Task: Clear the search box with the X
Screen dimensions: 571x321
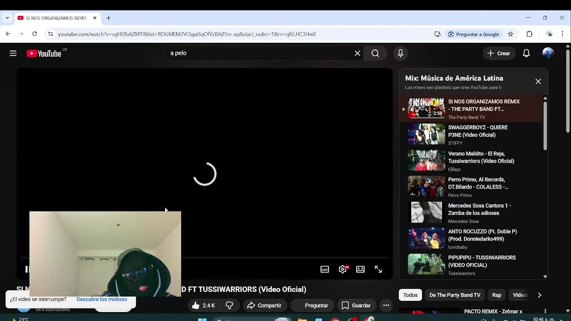Action: pyautogui.click(x=357, y=53)
